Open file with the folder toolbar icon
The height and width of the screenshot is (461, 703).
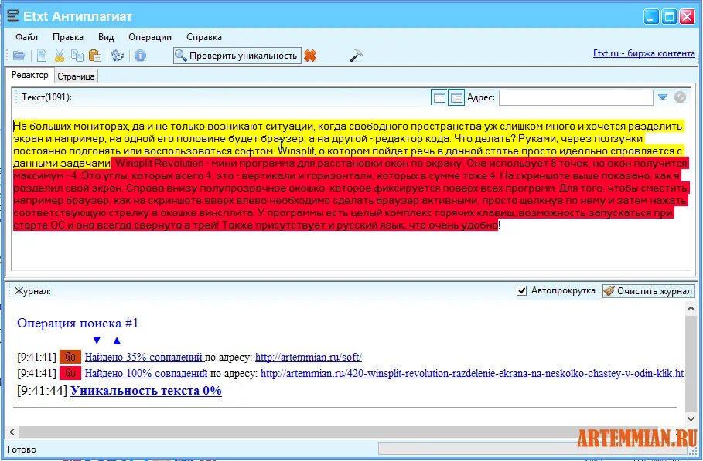19,56
